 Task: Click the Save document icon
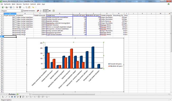click(11, 7)
